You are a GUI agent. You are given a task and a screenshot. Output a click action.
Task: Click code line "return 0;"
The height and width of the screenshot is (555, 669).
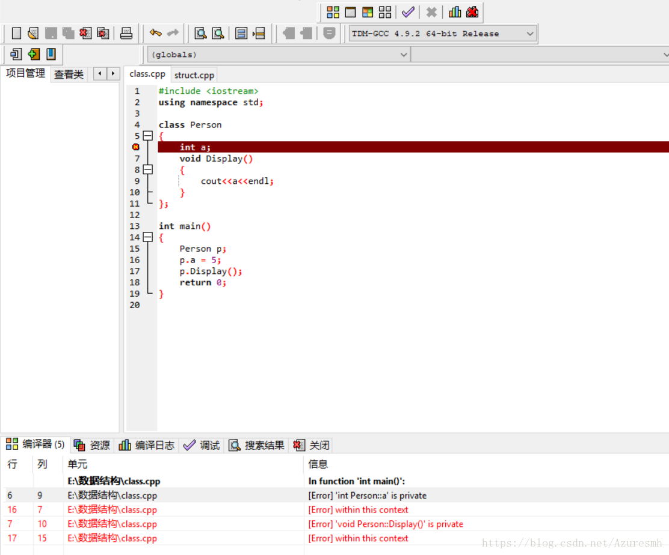coord(203,282)
